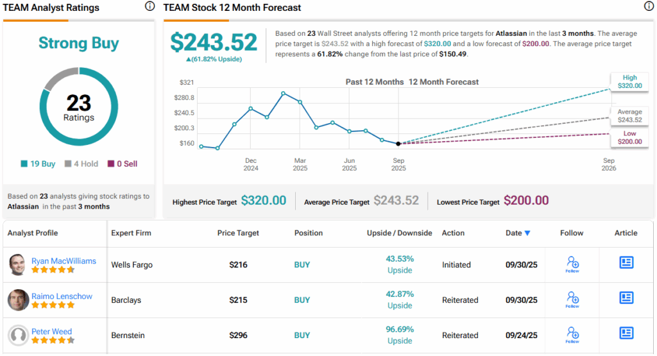Follow analyst Ryan MacWilliams
This screenshot has height=356, width=657.
click(x=572, y=264)
